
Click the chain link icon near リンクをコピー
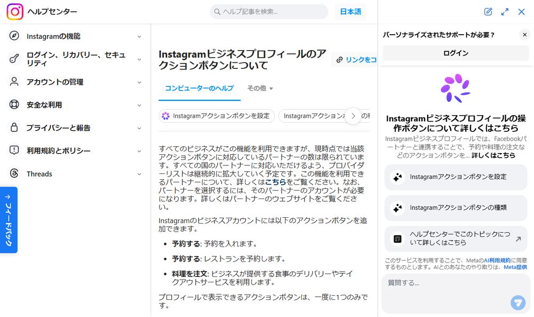pos(339,60)
